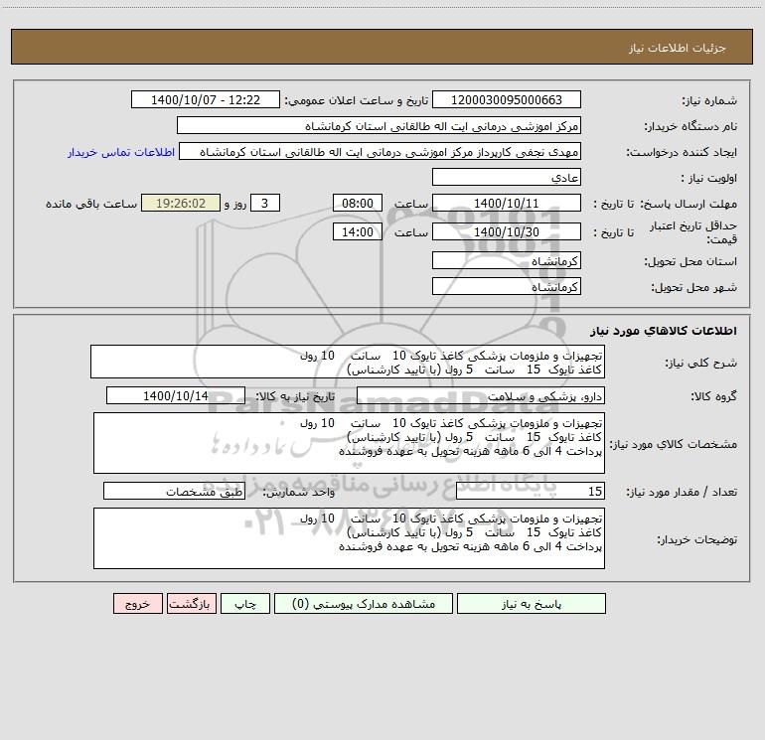
Task: Click the شماره نیاز label
Action: point(709,101)
